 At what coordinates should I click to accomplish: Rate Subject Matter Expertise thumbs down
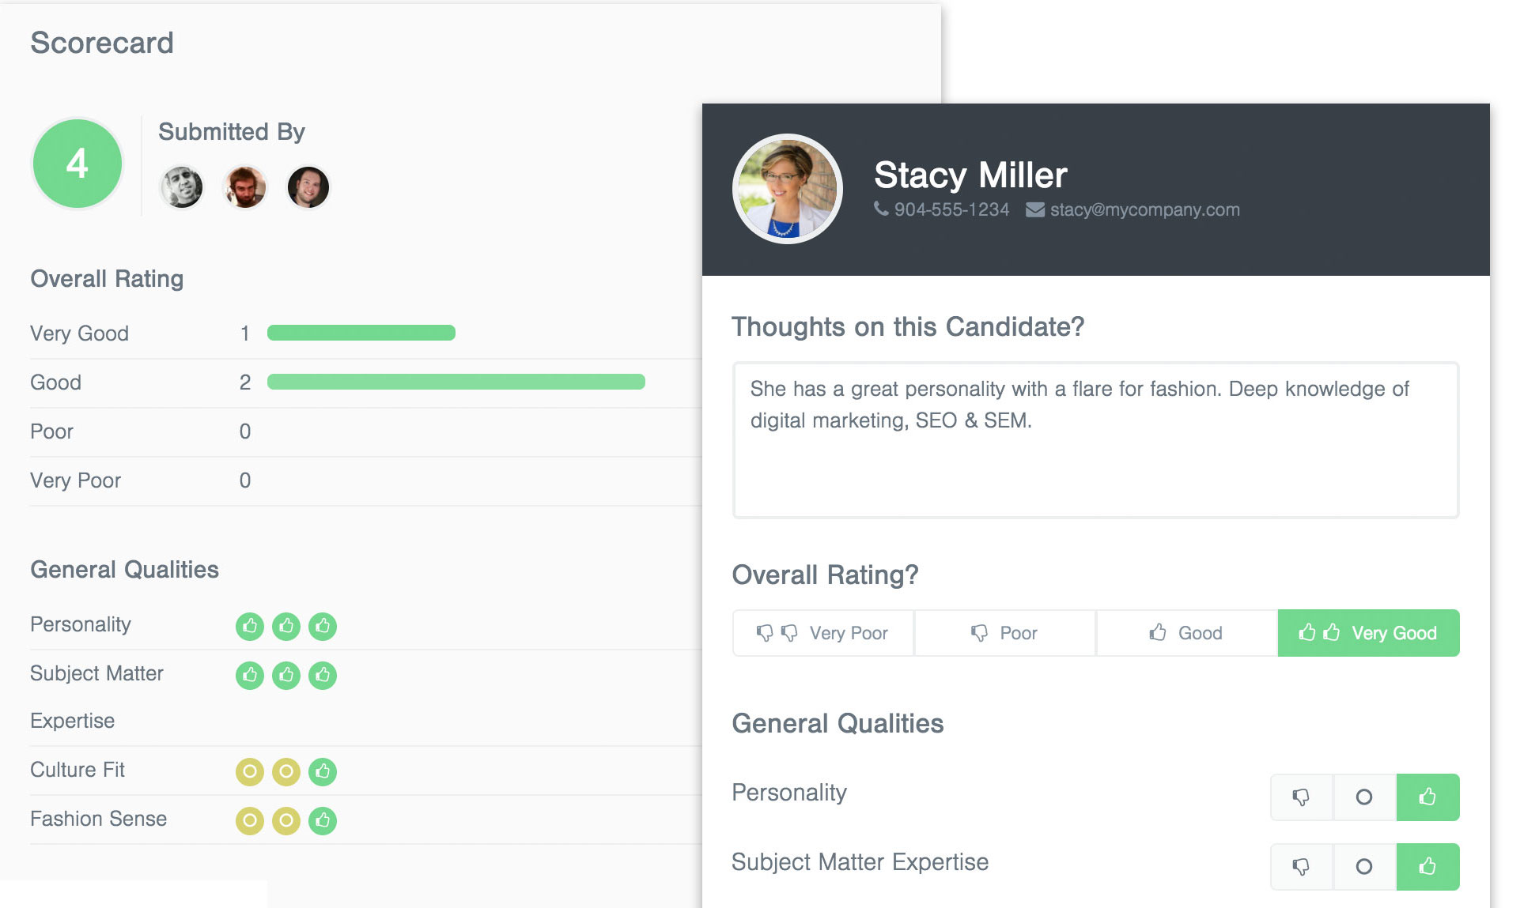click(1301, 867)
